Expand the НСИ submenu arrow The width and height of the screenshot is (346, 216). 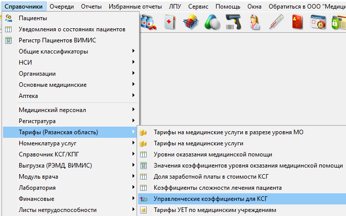(x=133, y=62)
